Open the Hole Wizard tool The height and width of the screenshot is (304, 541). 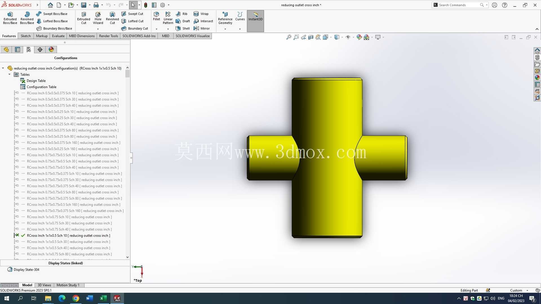98,18
